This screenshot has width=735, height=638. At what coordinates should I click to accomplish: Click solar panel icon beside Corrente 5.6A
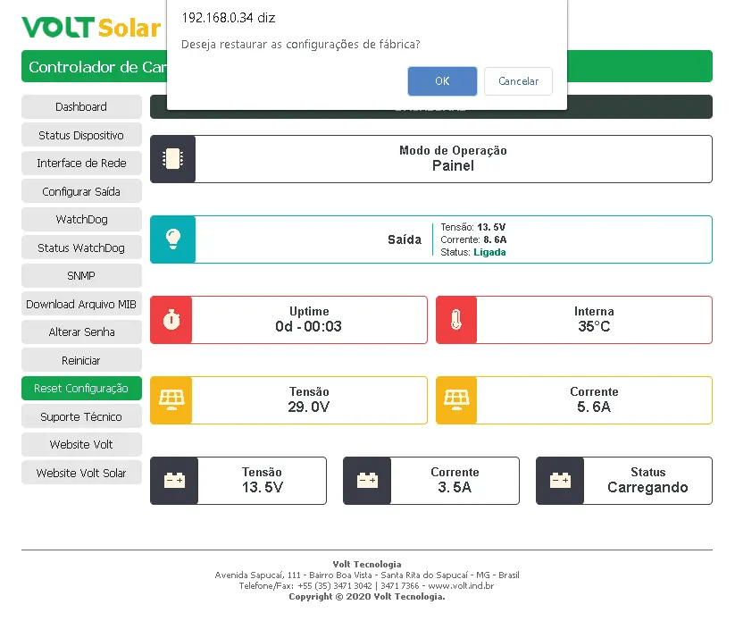[456, 400]
